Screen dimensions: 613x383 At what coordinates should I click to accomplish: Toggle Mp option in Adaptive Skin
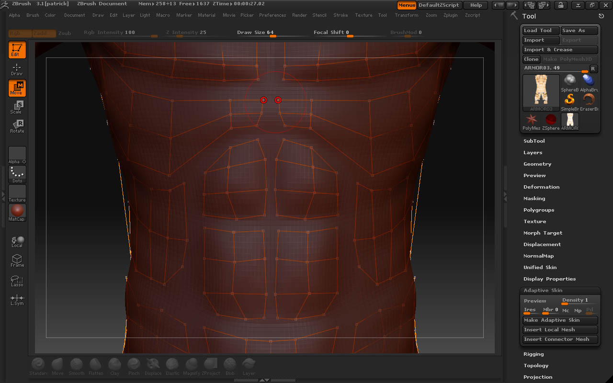[578, 311]
